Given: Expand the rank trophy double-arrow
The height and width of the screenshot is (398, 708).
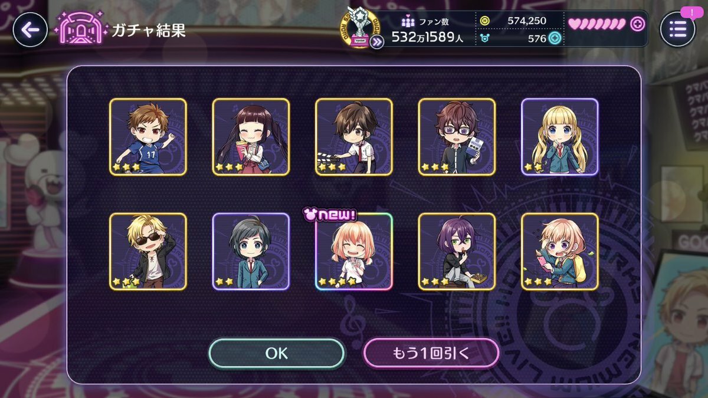Looking at the screenshot, I should [x=378, y=41].
